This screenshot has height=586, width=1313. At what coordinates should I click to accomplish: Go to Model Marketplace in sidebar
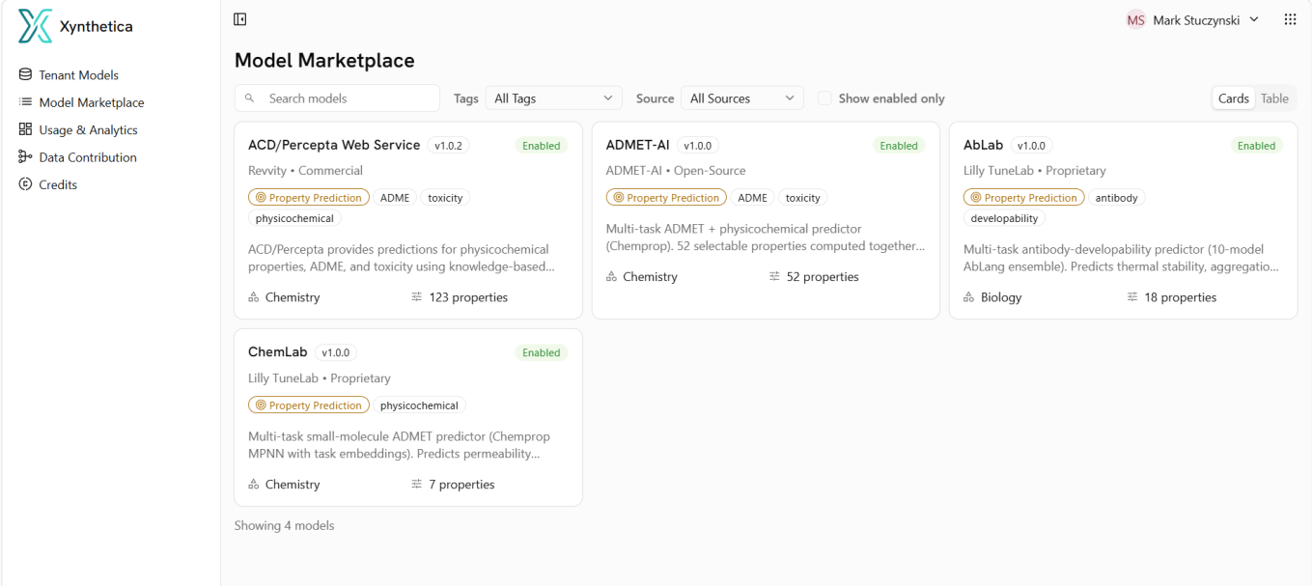[x=92, y=102]
